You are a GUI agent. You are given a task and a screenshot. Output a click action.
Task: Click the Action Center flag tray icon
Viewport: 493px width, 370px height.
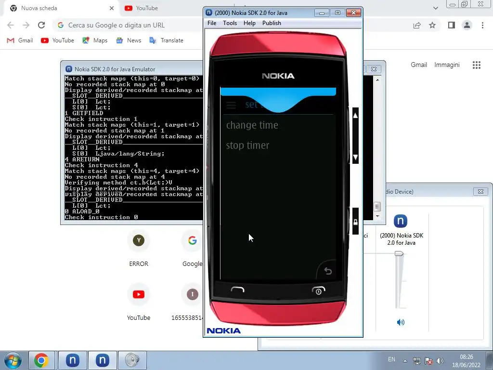coord(428,361)
